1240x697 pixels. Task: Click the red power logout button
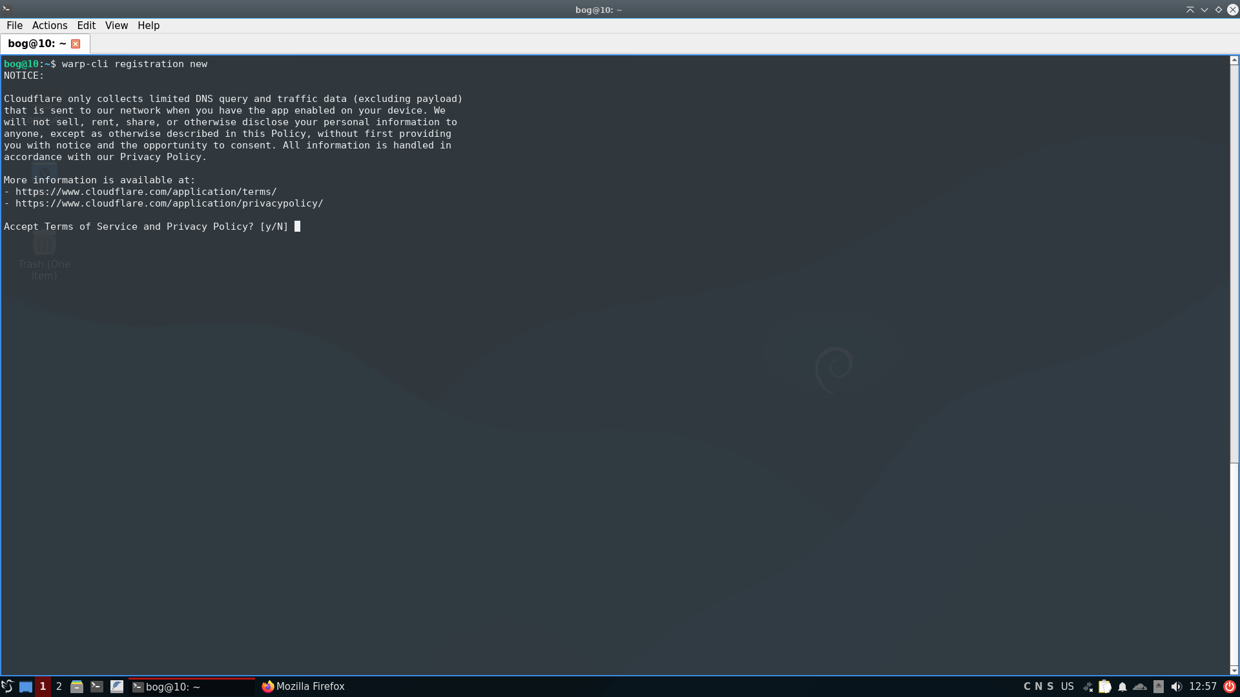pyautogui.click(x=1230, y=687)
